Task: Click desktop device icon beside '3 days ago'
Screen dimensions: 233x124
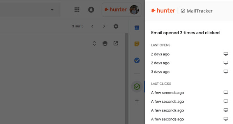Action: pyautogui.click(x=226, y=71)
